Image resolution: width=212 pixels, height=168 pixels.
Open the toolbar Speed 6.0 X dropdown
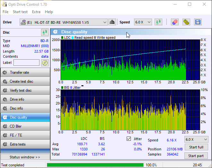(x=143, y=22)
